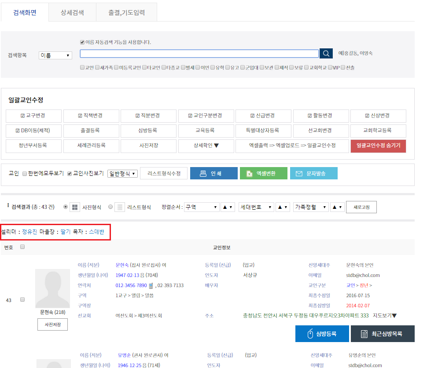427x368 pixels.
Task: Click 선교회변경 button
Action: click(x=321, y=131)
